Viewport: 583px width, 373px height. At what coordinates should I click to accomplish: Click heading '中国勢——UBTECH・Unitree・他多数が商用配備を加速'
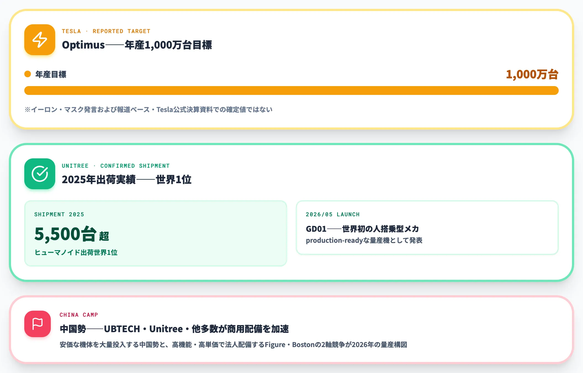click(174, 329)
